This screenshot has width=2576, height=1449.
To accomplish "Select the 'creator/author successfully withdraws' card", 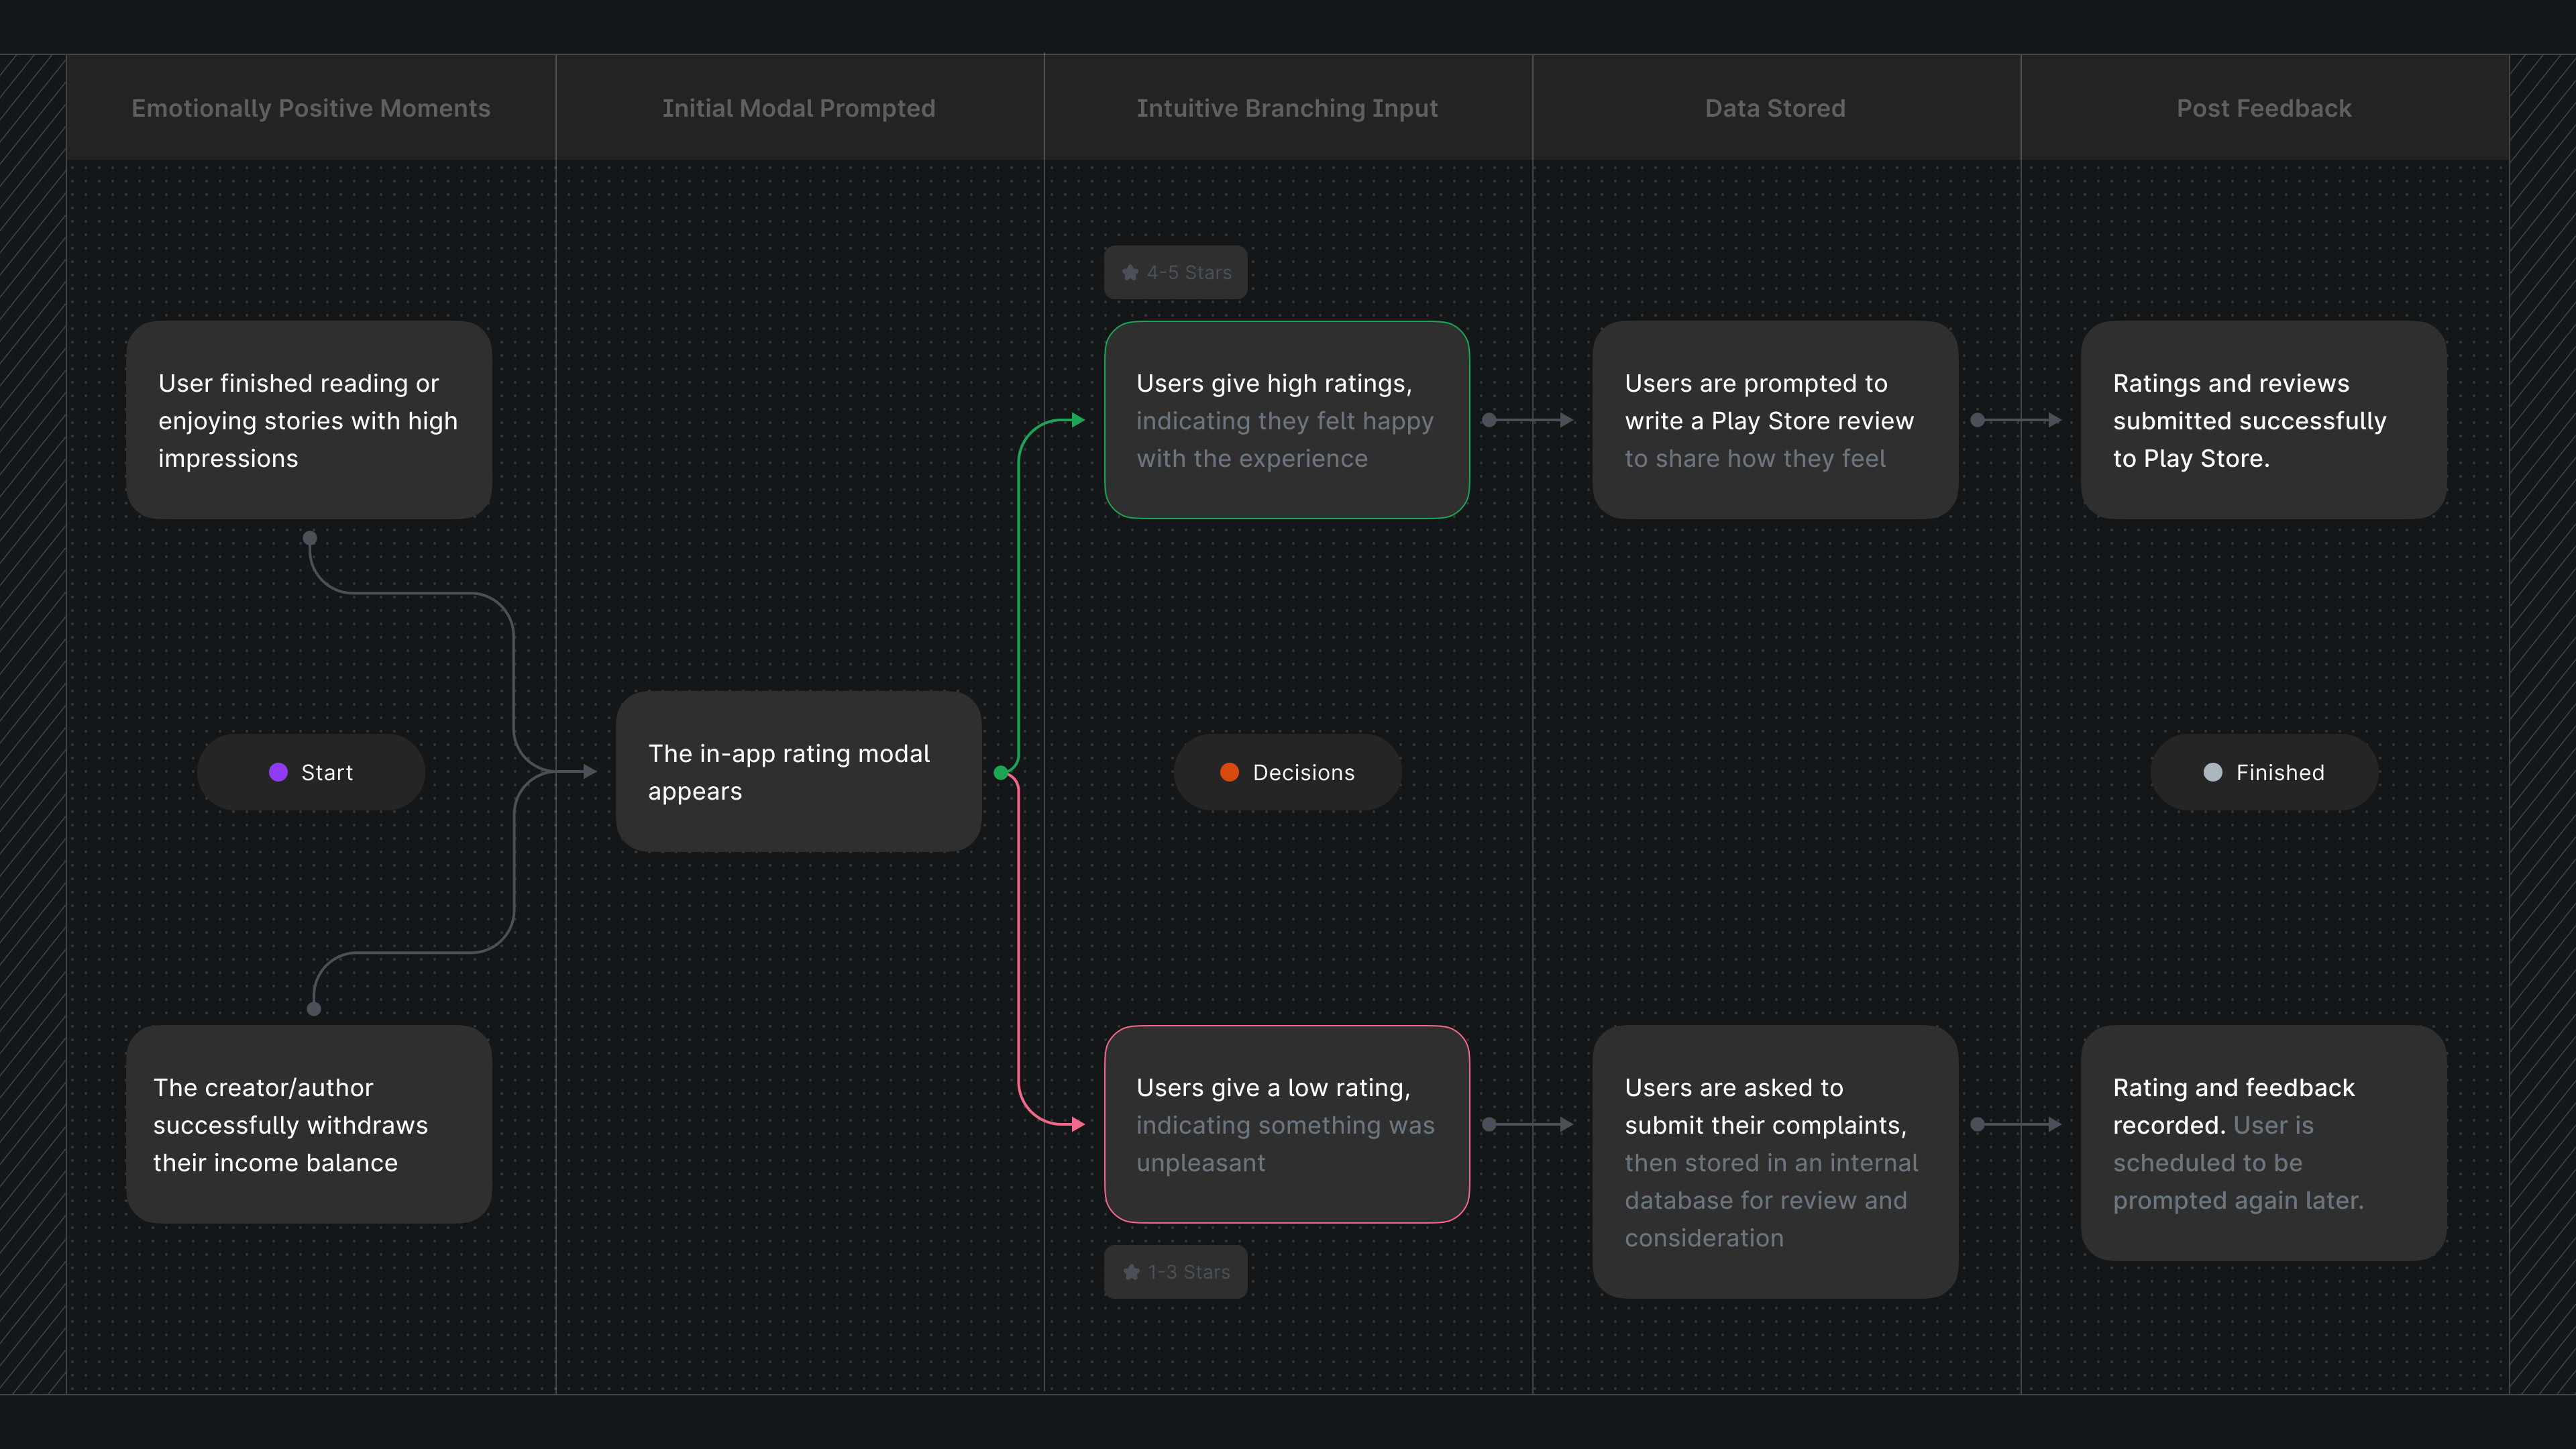I will coord(309,1124).
